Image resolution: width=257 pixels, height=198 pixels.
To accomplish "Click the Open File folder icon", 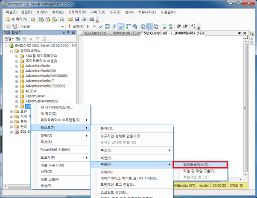I will (x=70, y=19).
